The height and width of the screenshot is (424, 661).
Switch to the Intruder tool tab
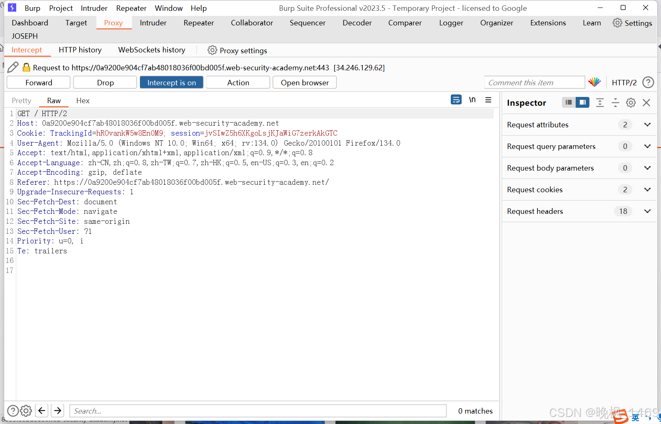[153, 23]
